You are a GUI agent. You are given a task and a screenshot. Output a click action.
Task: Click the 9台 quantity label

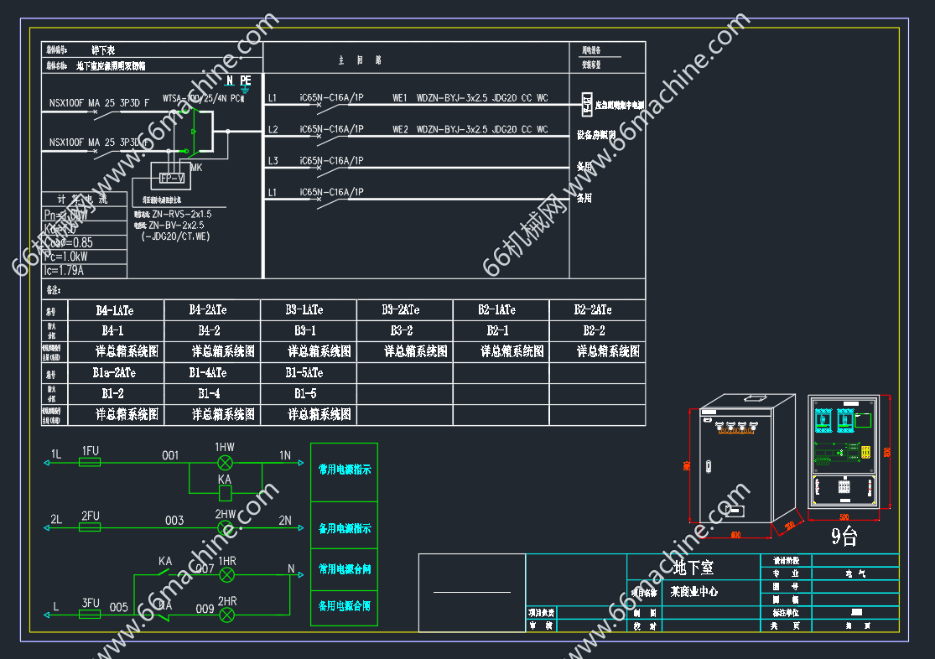tap(844, 537)
